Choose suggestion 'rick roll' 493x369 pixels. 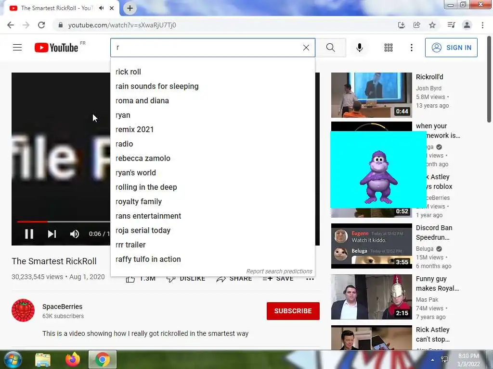[212, 72]
